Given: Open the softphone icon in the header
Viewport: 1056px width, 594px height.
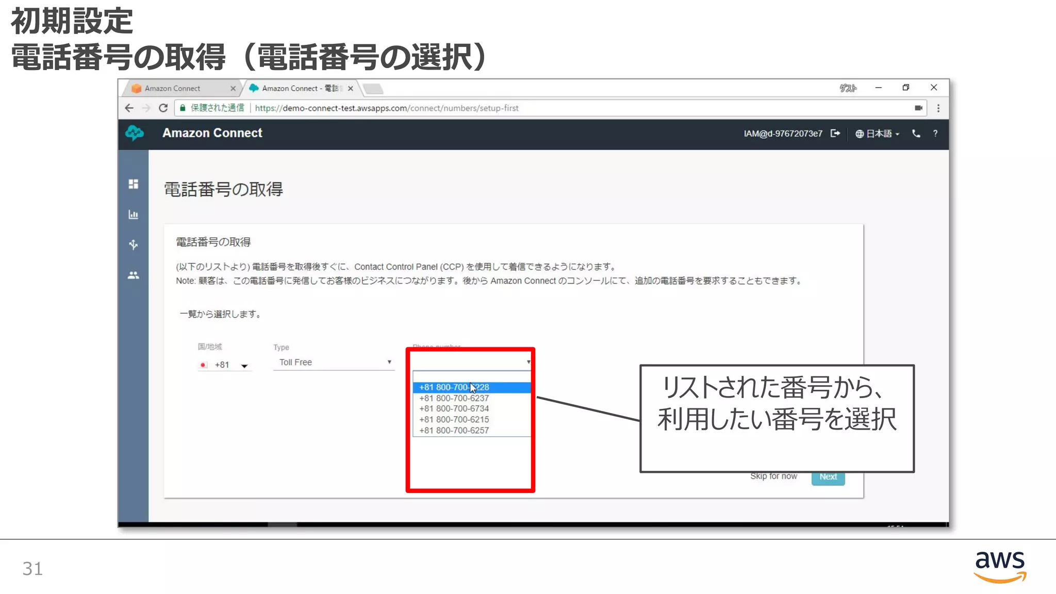Looking at the screenshot, I should click(916, 134).
